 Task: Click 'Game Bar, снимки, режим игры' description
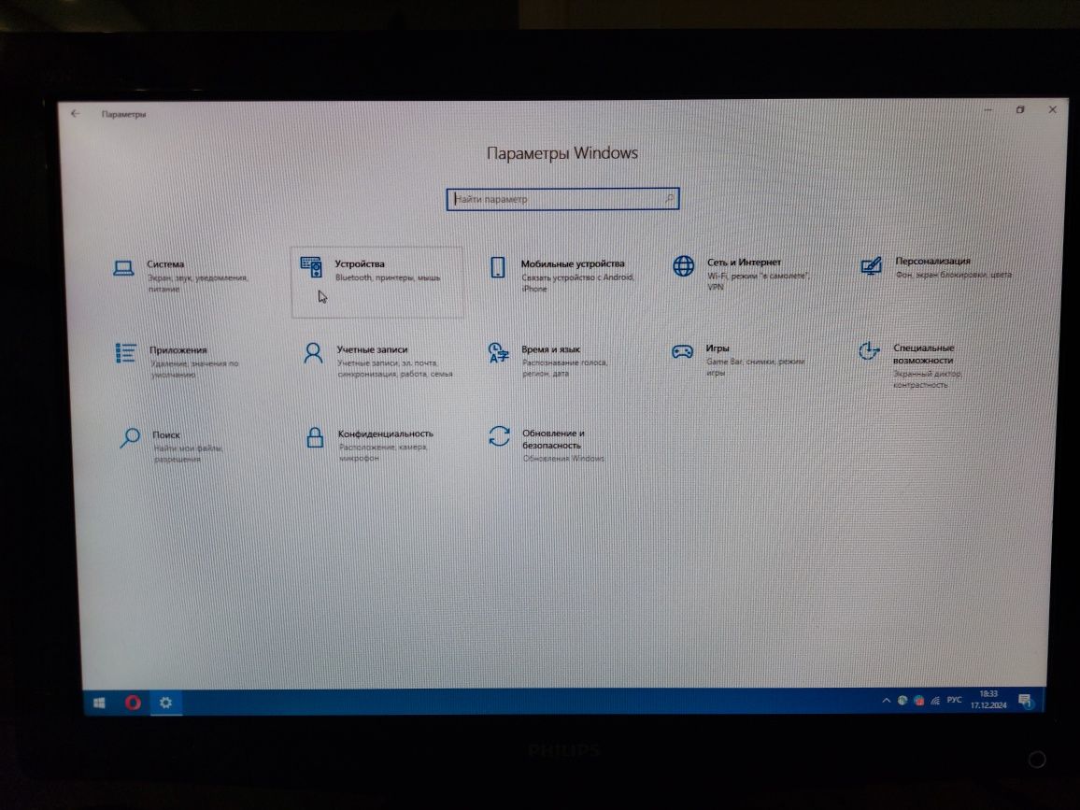[x=756, y=366]
